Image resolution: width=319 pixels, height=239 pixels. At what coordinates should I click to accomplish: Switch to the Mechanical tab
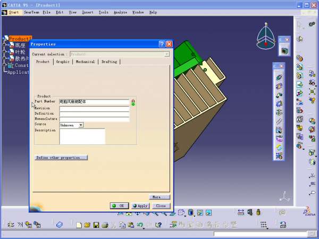(x=85, y=62)
